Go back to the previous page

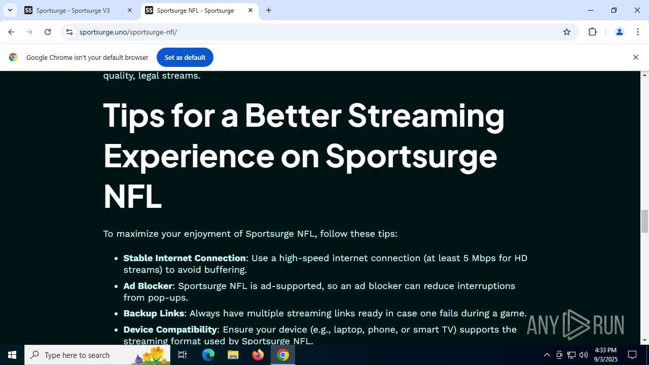click(11, 32)
